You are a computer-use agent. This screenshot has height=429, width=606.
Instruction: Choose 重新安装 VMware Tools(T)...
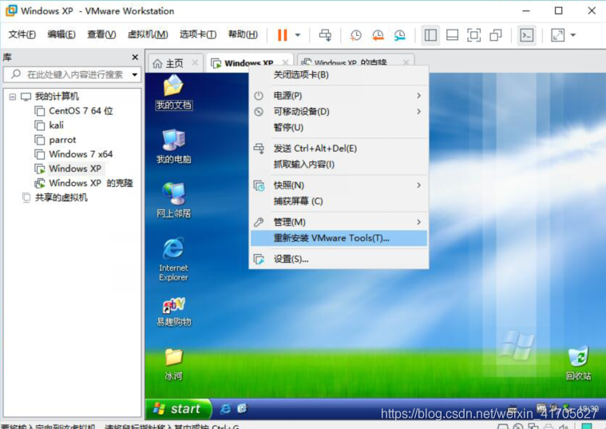(339, 238)
